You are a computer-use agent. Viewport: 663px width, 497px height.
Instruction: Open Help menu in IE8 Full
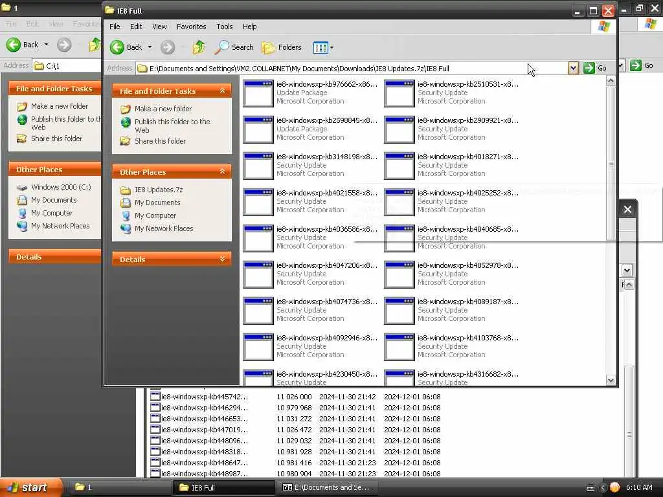[249, 27]
